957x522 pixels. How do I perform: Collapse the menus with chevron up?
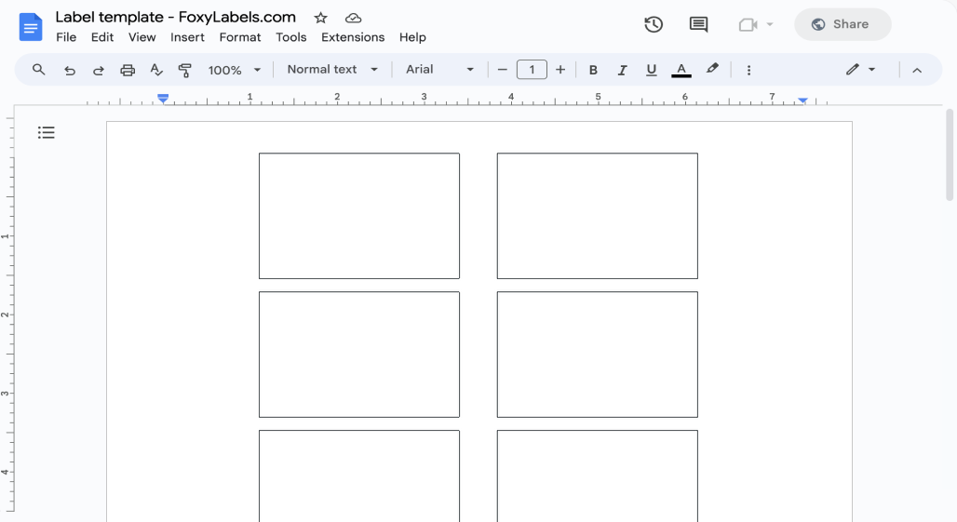pos(917,70)
